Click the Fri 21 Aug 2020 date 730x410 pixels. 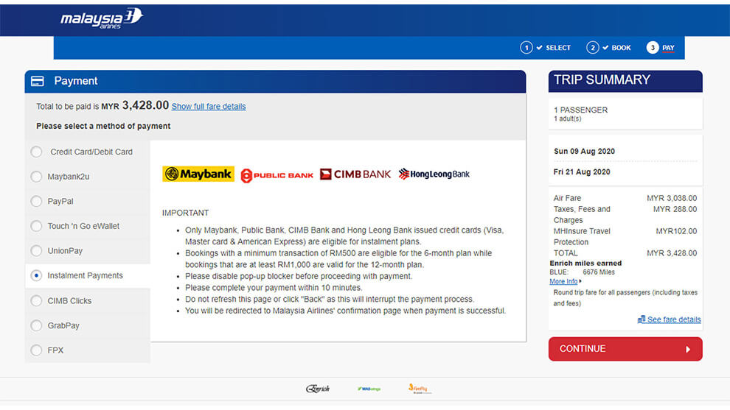[582, 172]
